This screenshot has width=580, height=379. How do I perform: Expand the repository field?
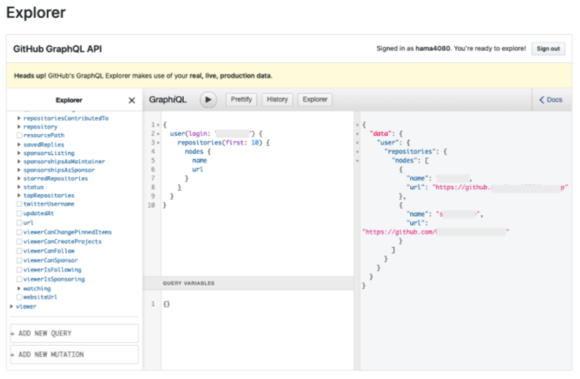tap(19, 127)
